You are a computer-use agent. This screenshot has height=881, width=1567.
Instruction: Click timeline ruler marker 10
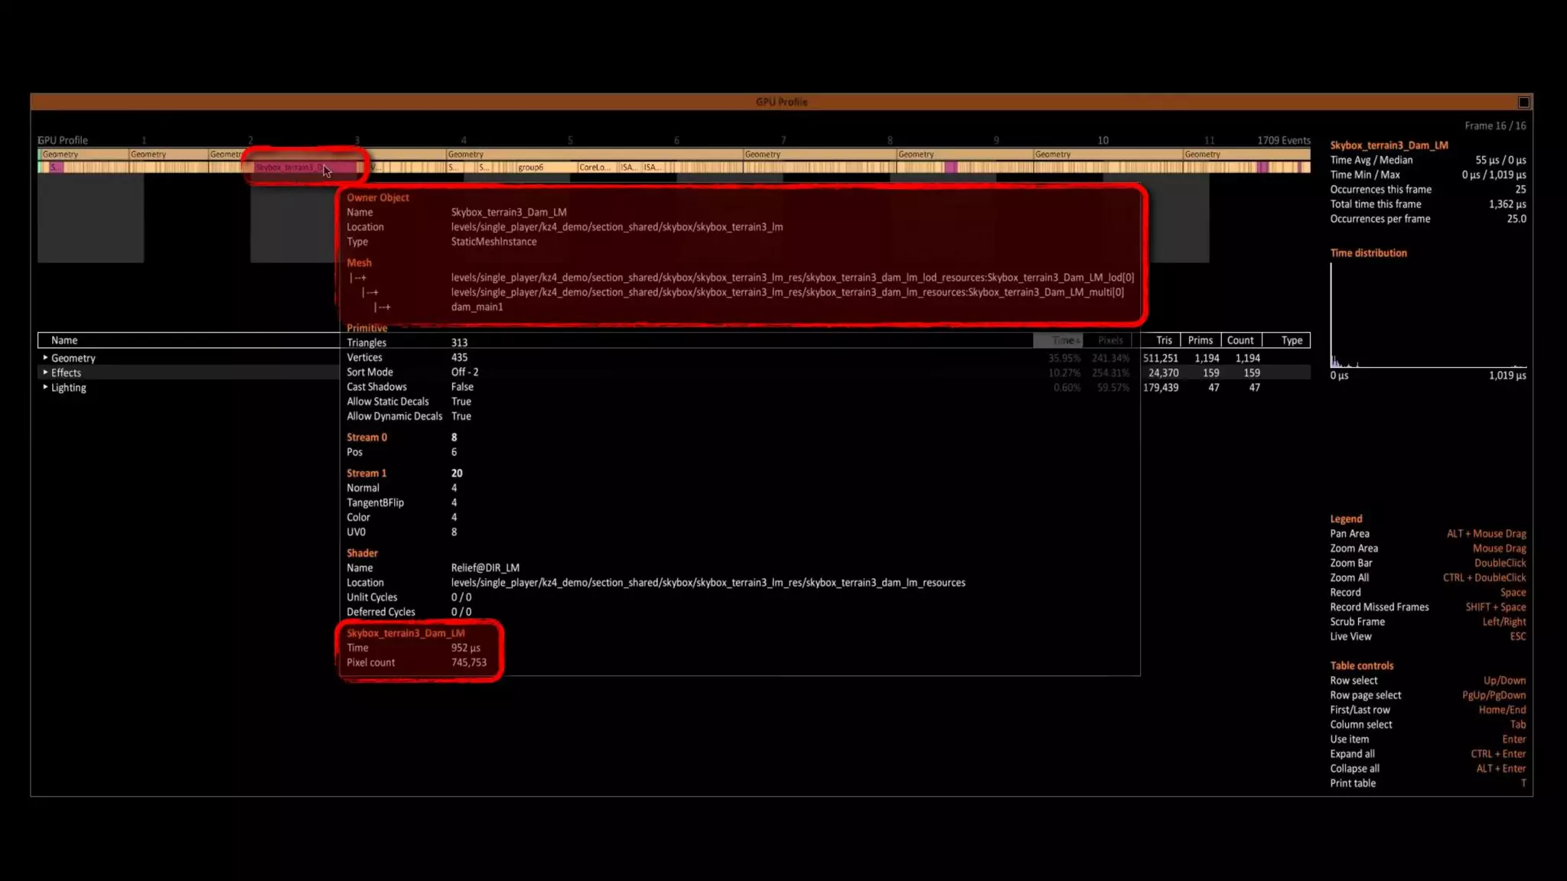(x=1103, y=141)
